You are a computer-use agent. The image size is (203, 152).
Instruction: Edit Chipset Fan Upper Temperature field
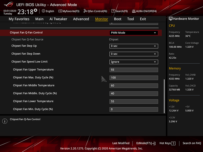click(134, 70)
